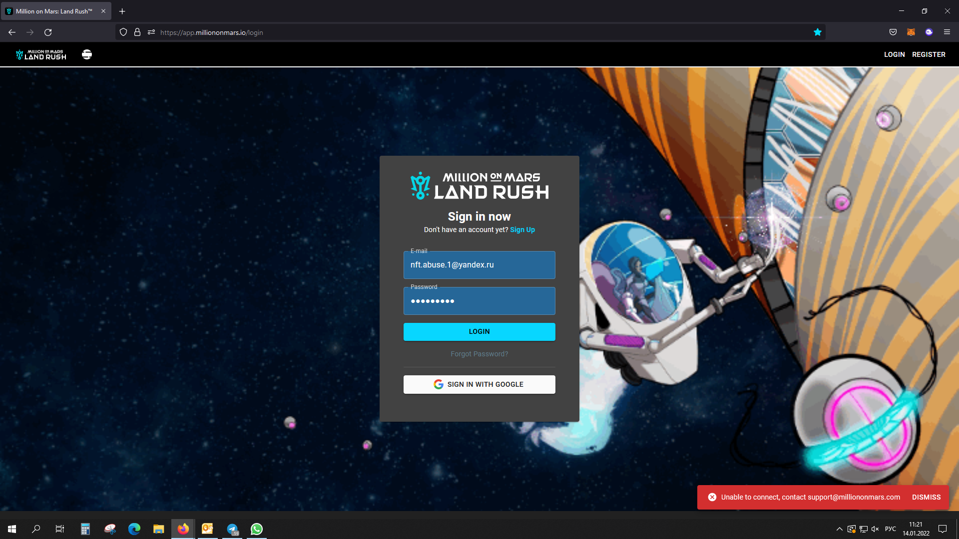
Task: Open a new browser tab
Action: coord(122,11)
